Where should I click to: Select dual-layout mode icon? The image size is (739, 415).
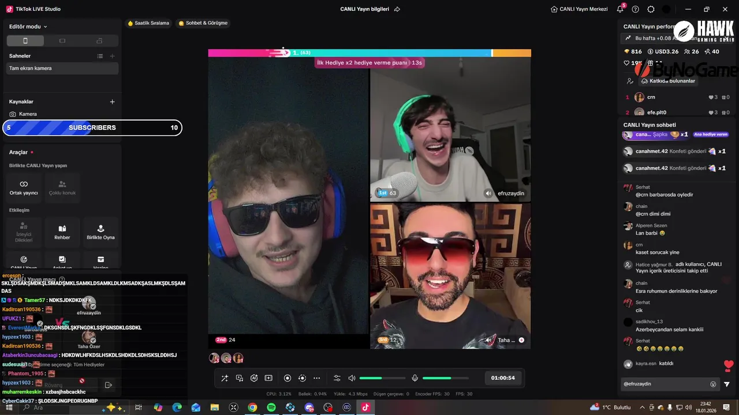pyautogui.click(x=99, y=41)
